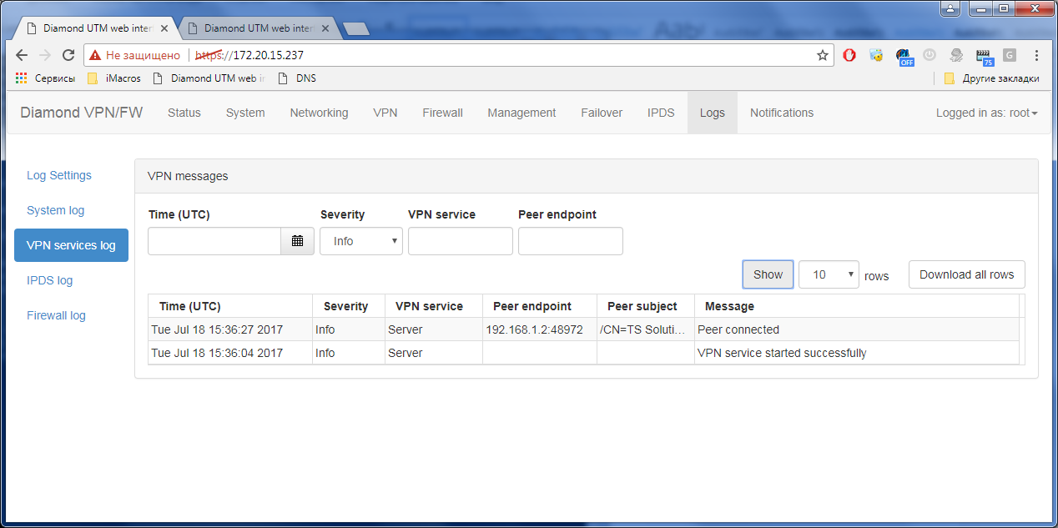
Task: Reload the page with refresh icon
Action: [x=69, y=55]
